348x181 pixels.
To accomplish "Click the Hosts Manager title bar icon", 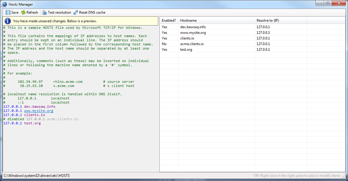I will coord(4,4).
